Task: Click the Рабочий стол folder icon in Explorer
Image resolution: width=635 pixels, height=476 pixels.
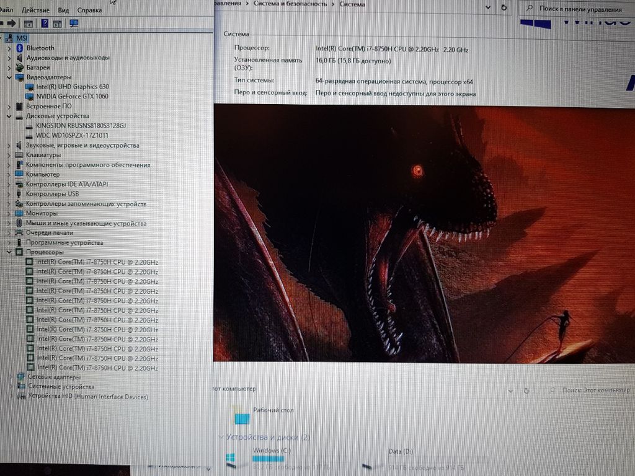Action: pos(242,417)
